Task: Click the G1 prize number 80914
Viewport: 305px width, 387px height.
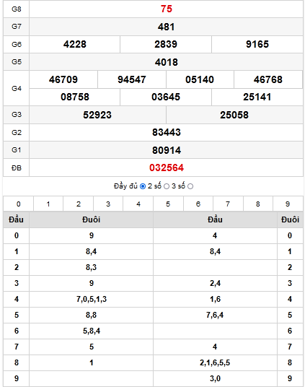Action: (167, 150)
